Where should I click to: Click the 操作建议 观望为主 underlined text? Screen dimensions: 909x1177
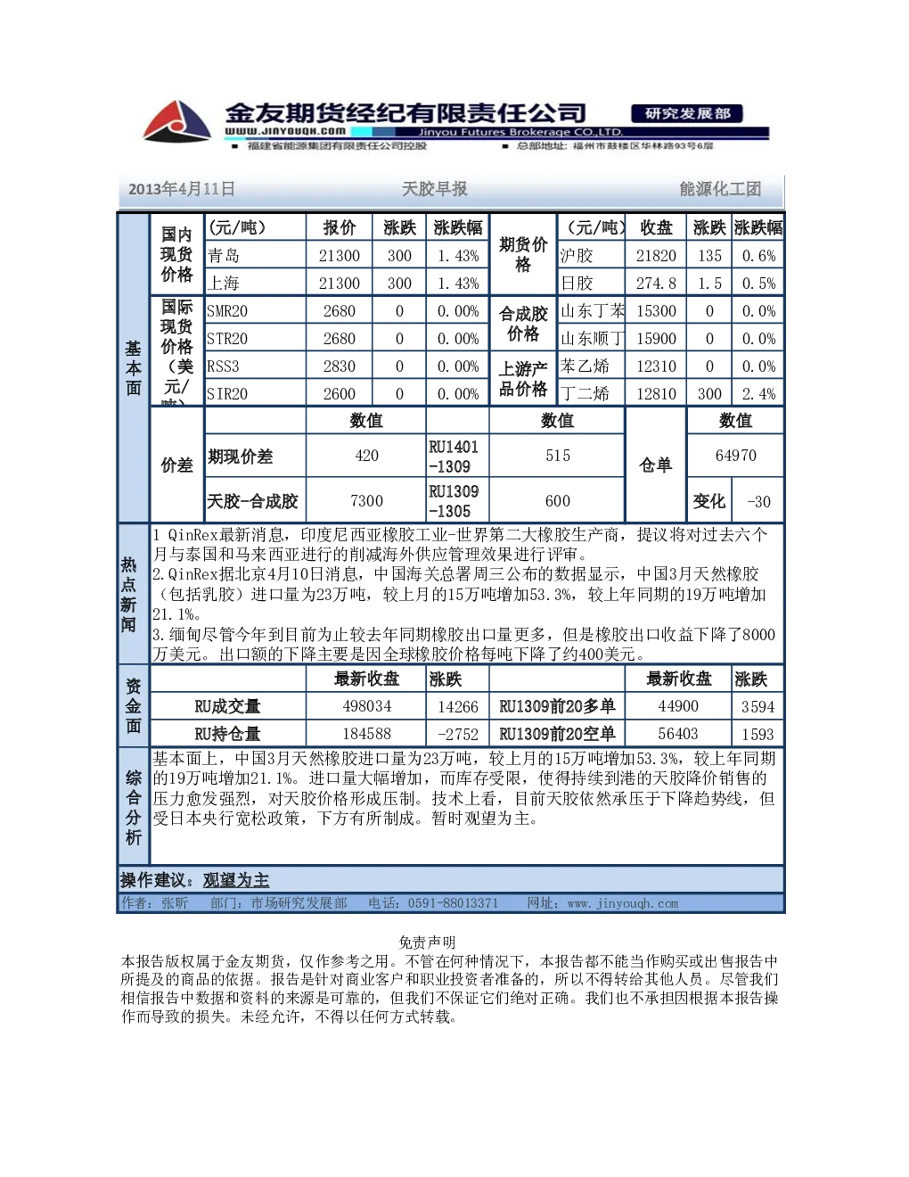(x=236, y=880)
